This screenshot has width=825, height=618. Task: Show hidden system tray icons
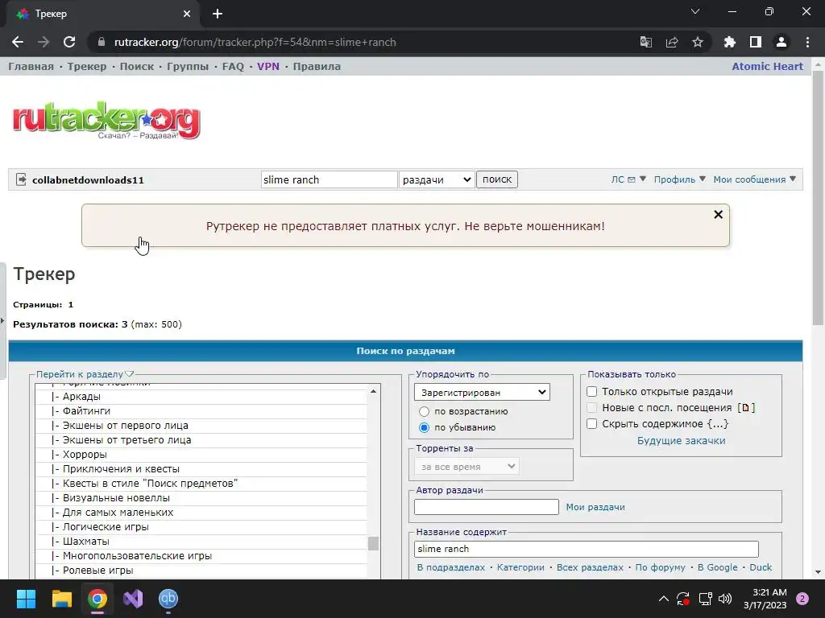(664, 599)
